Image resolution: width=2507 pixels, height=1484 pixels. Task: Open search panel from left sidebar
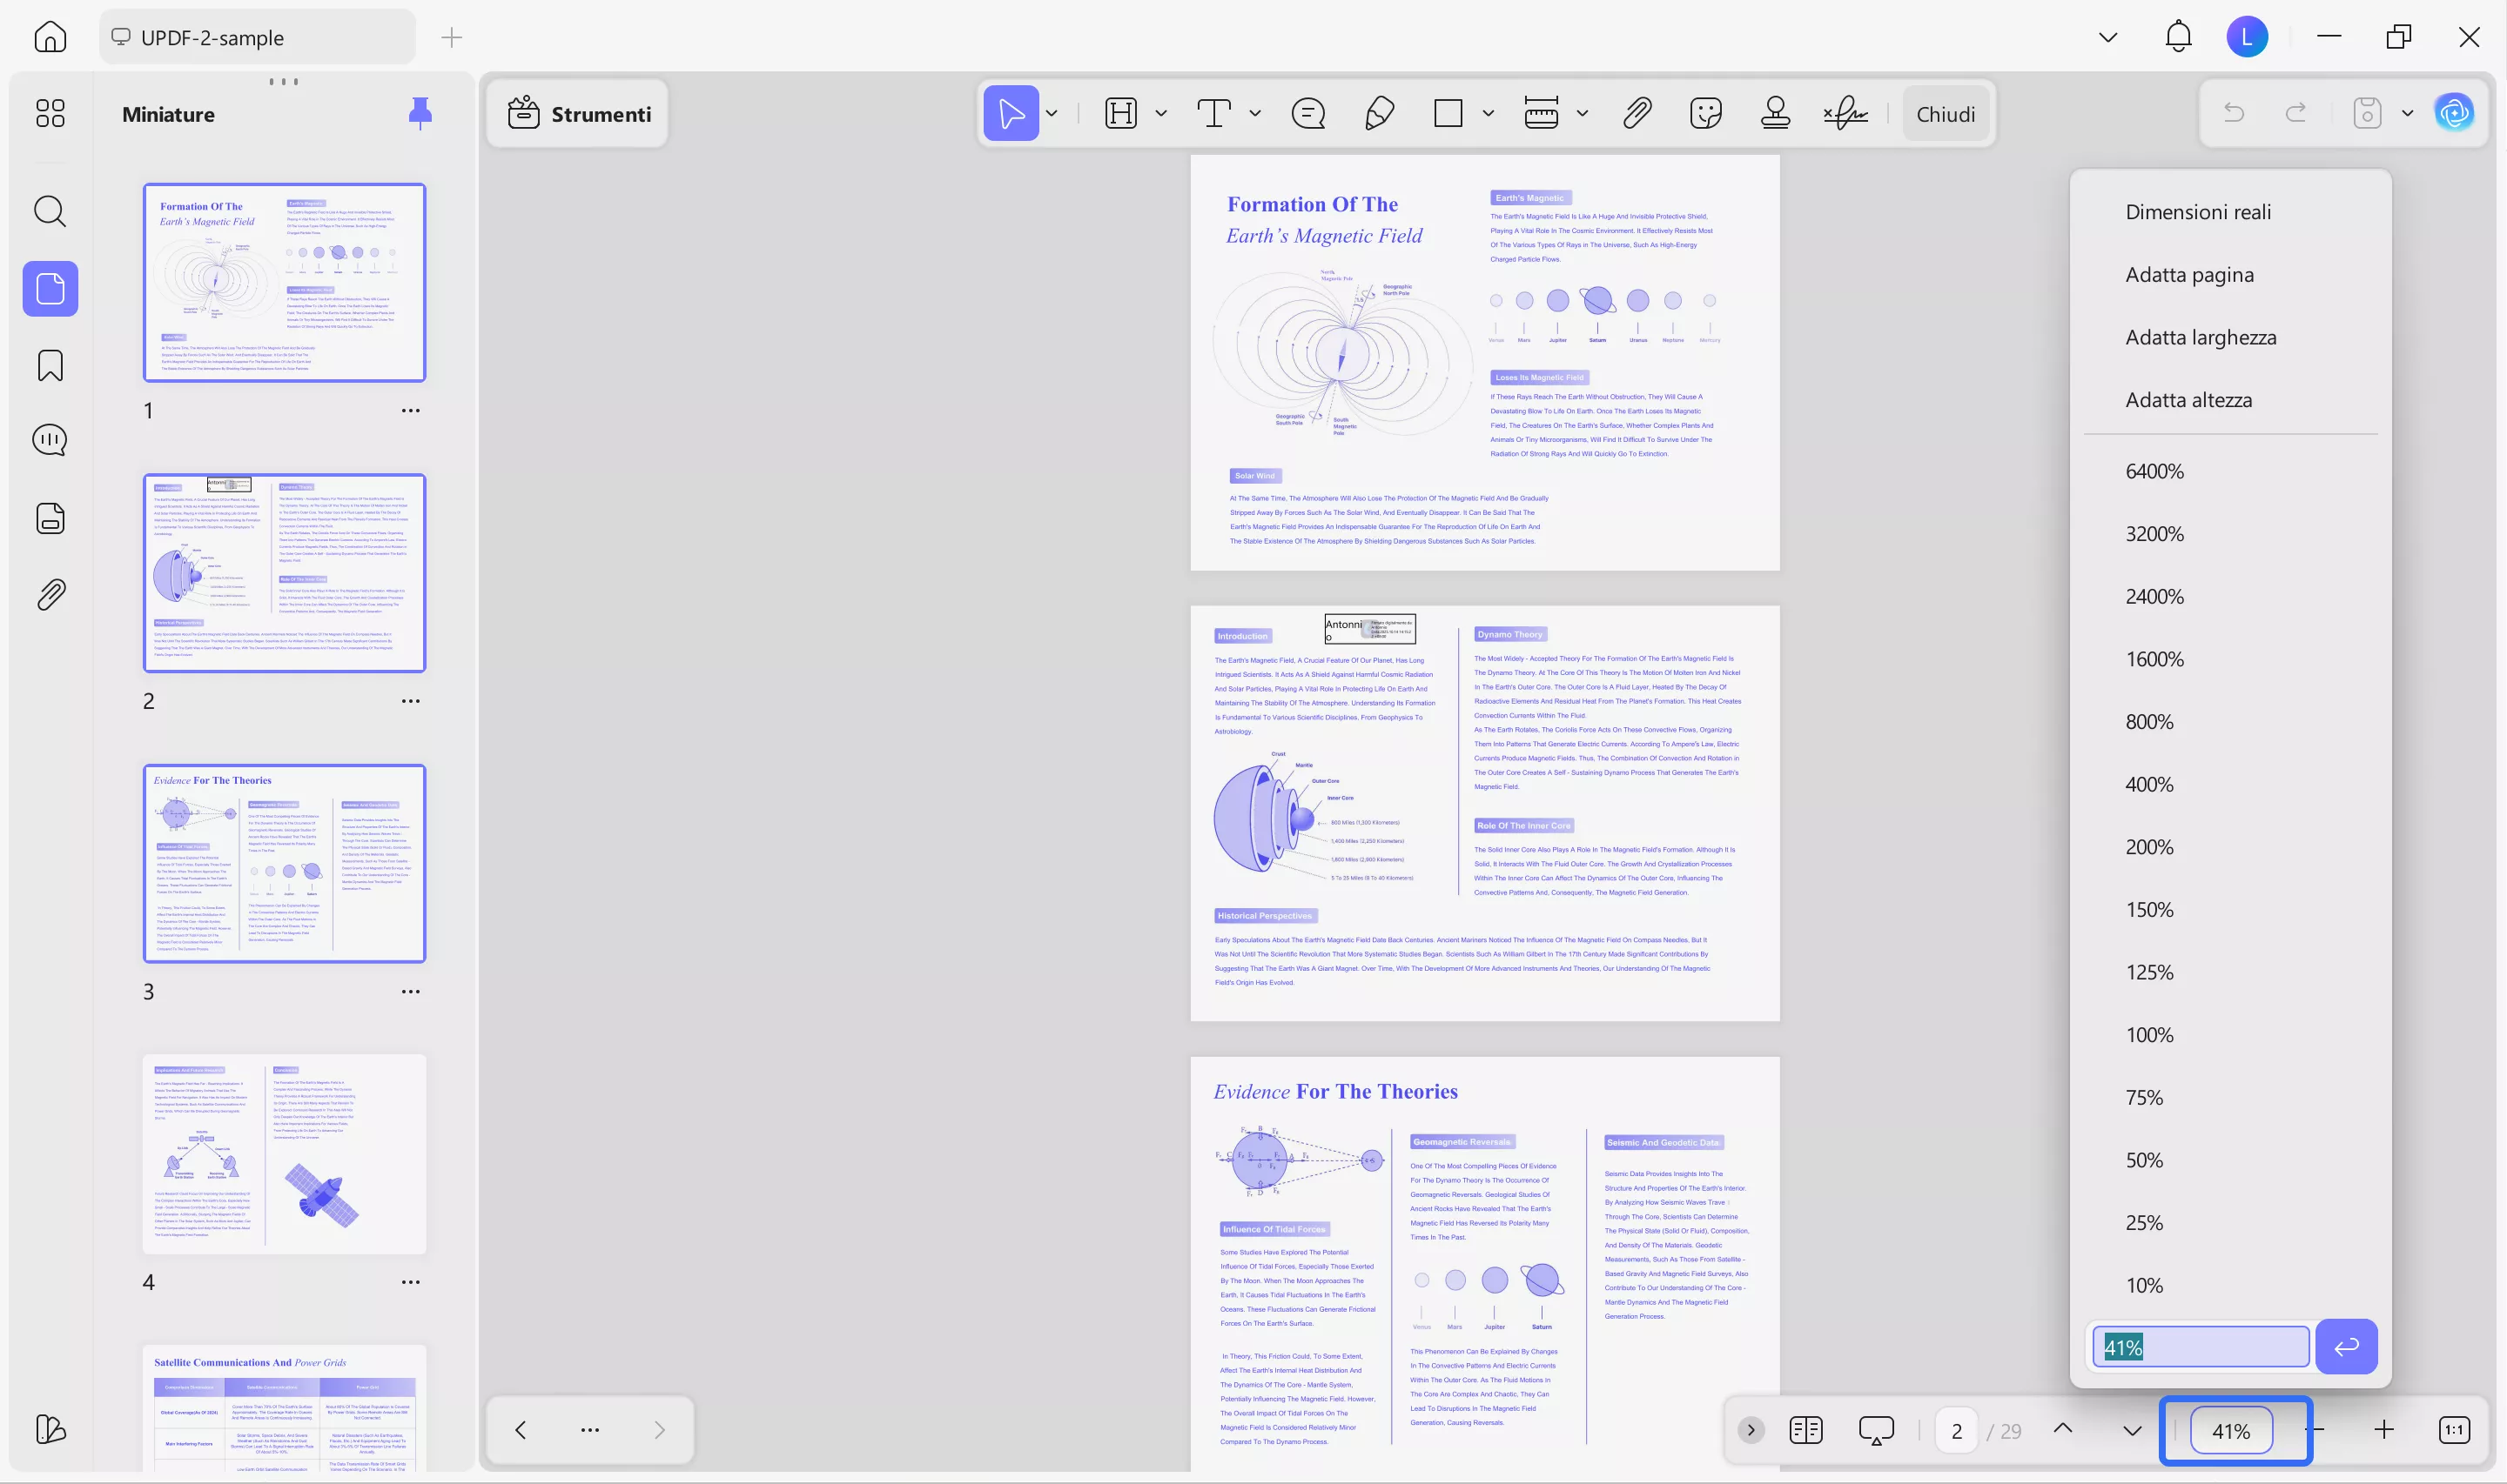coord(50,211)
